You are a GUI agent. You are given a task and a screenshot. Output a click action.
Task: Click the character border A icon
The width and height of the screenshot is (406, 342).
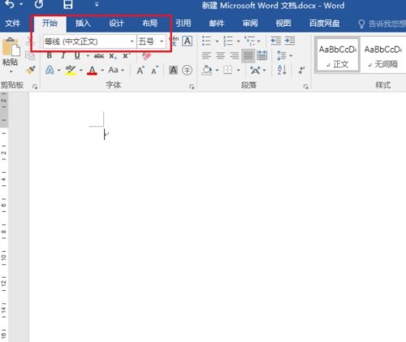coord(188,41)
